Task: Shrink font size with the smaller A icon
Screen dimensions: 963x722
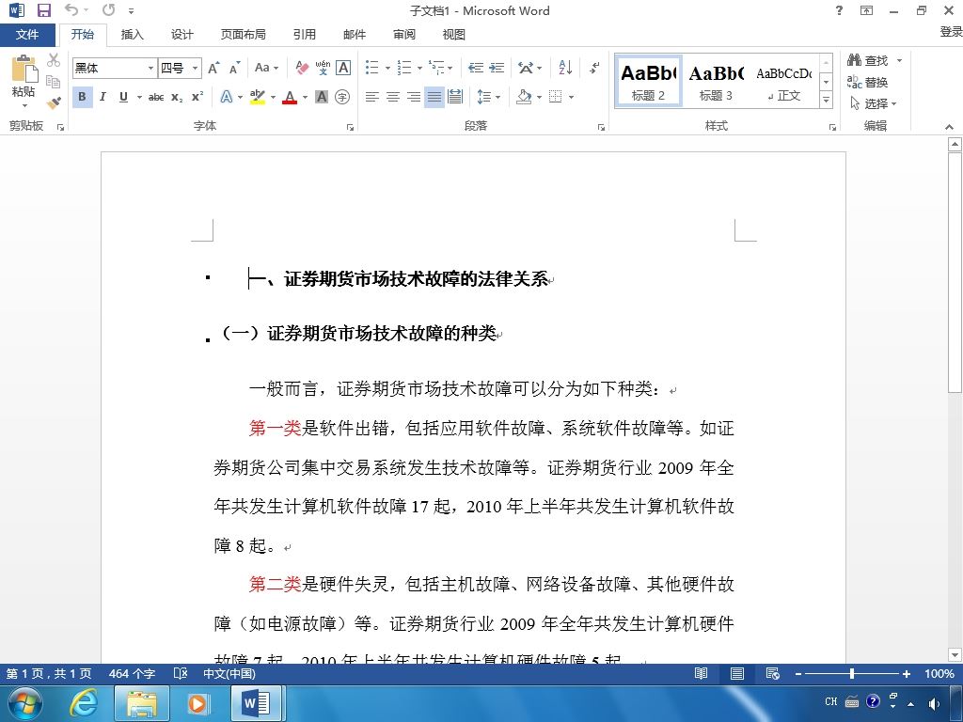Action: [x=234, y=68]
